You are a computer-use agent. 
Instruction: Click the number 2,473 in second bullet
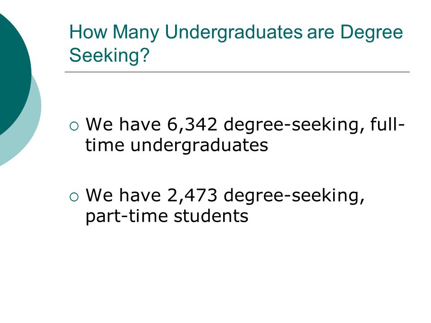pyautogui.click(x=192, y=196)
